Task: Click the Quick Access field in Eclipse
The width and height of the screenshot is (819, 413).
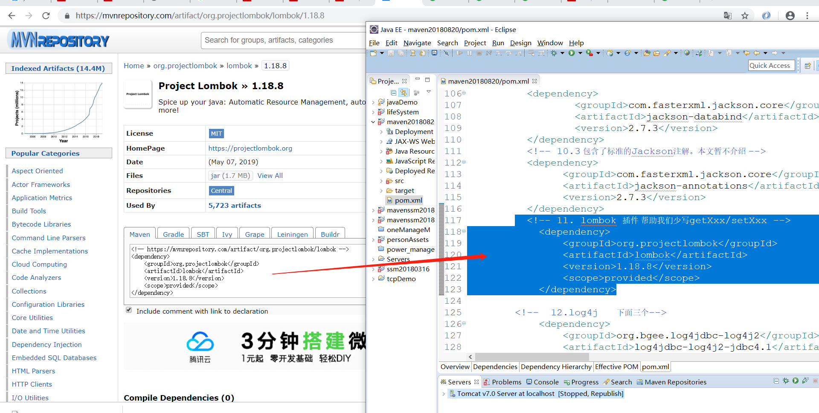Action: [771, 65]
